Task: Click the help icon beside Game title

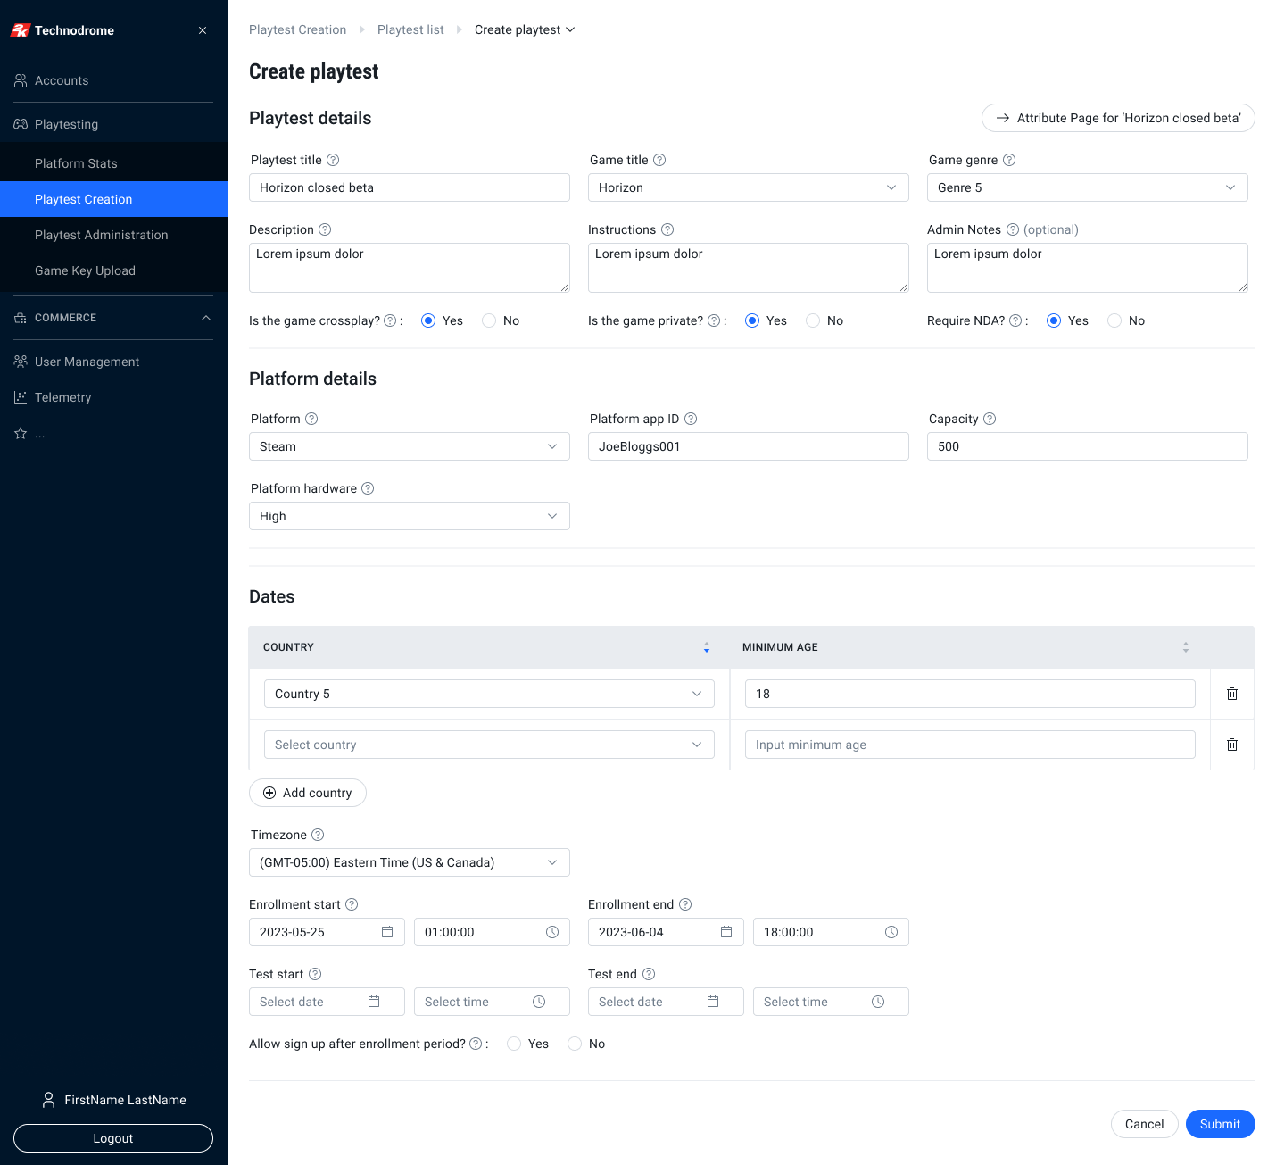Action: [x=659, y=160]
